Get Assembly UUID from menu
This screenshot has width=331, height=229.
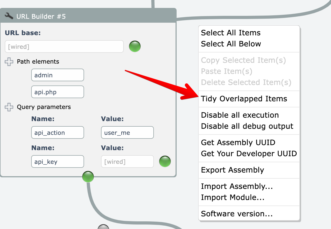coord(238,143)
